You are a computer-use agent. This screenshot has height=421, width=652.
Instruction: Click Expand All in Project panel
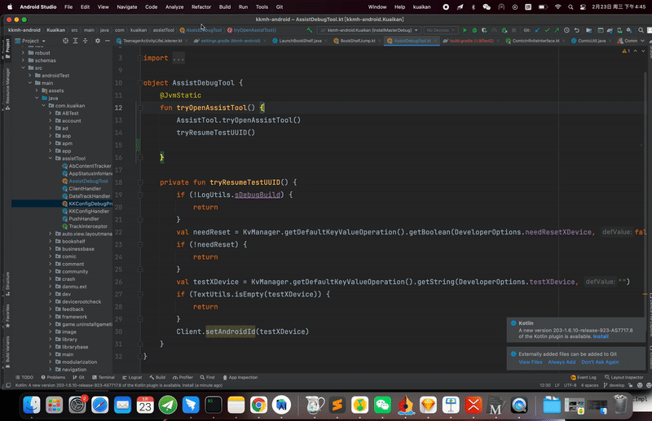(x=75, y=41)
